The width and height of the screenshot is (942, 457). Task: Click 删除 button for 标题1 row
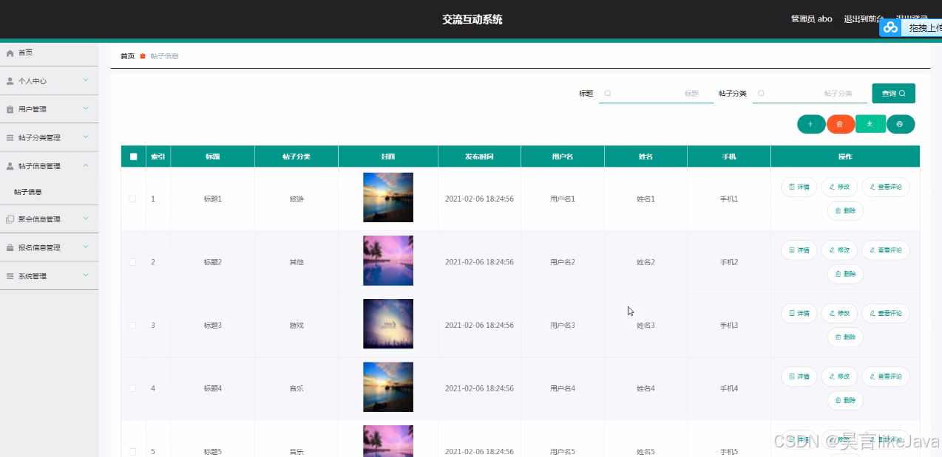pyautogui.click(x=845, y=210)
